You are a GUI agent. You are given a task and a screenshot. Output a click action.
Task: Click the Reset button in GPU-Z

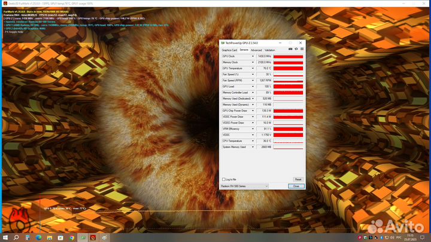point(298,179)
